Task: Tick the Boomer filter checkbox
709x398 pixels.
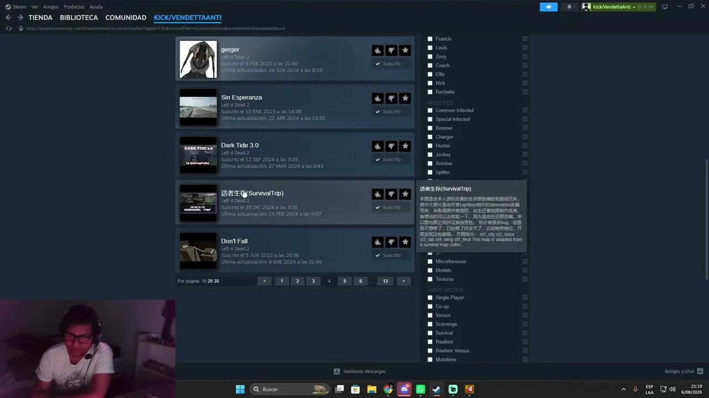Action: 430,128
